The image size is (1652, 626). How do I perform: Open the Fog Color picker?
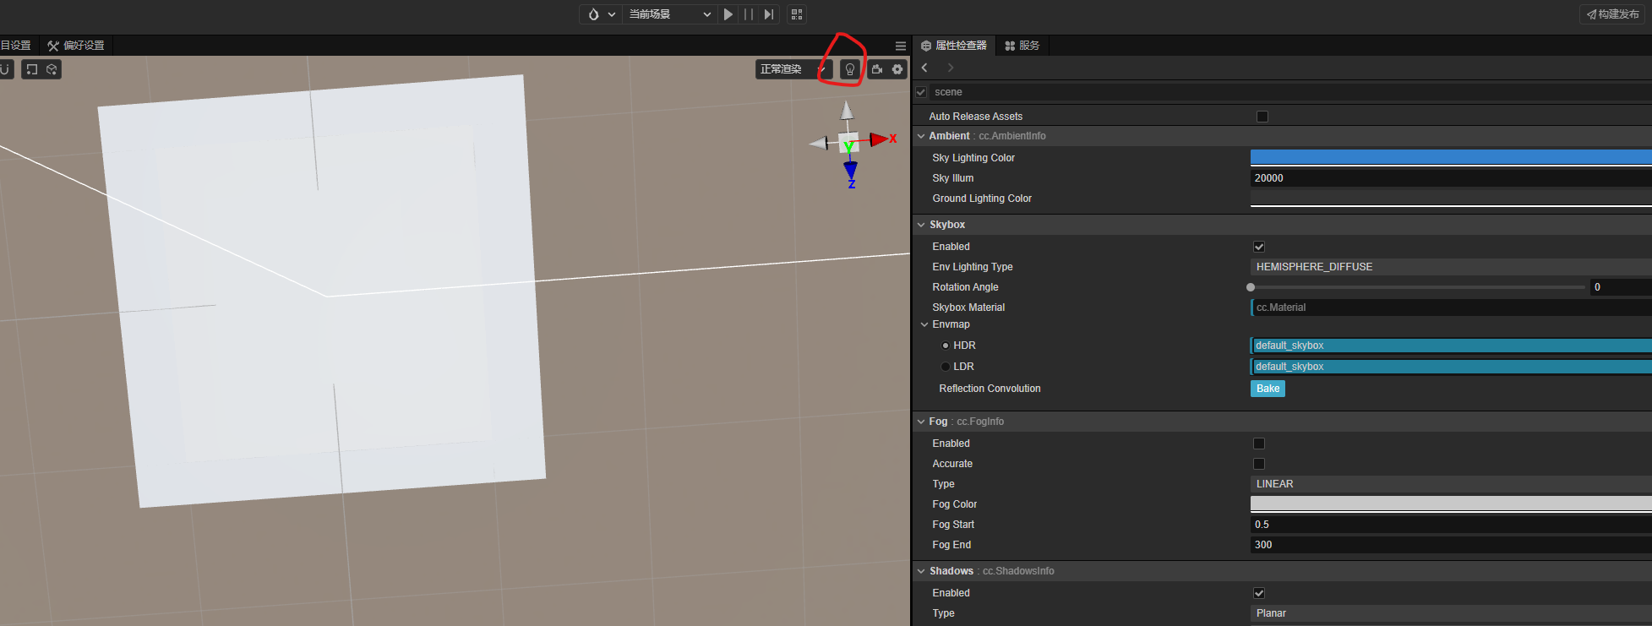pos(1451,504)
